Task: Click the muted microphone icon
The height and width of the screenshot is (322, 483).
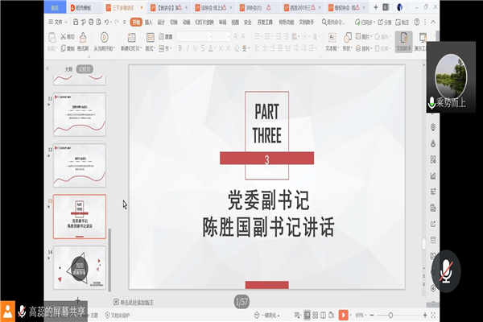Action: pyautogui.click(x=446, y=268)
